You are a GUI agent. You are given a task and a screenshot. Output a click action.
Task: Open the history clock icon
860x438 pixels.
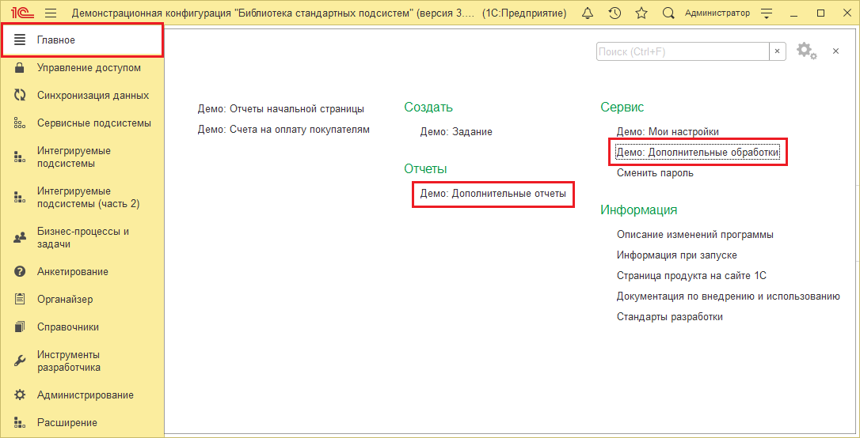coord(615,13)
